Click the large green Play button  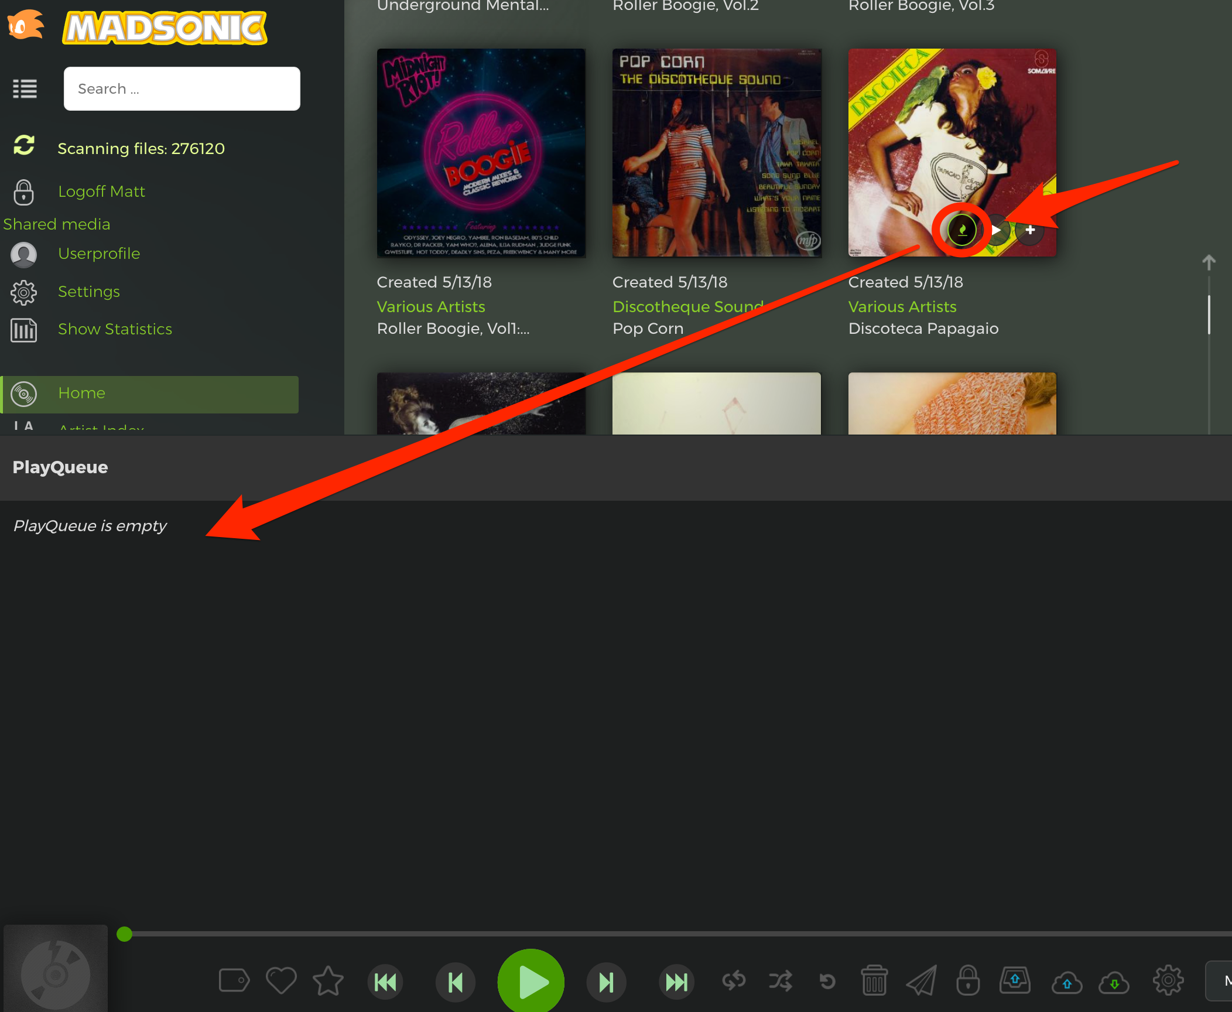(x=531, y=982)
